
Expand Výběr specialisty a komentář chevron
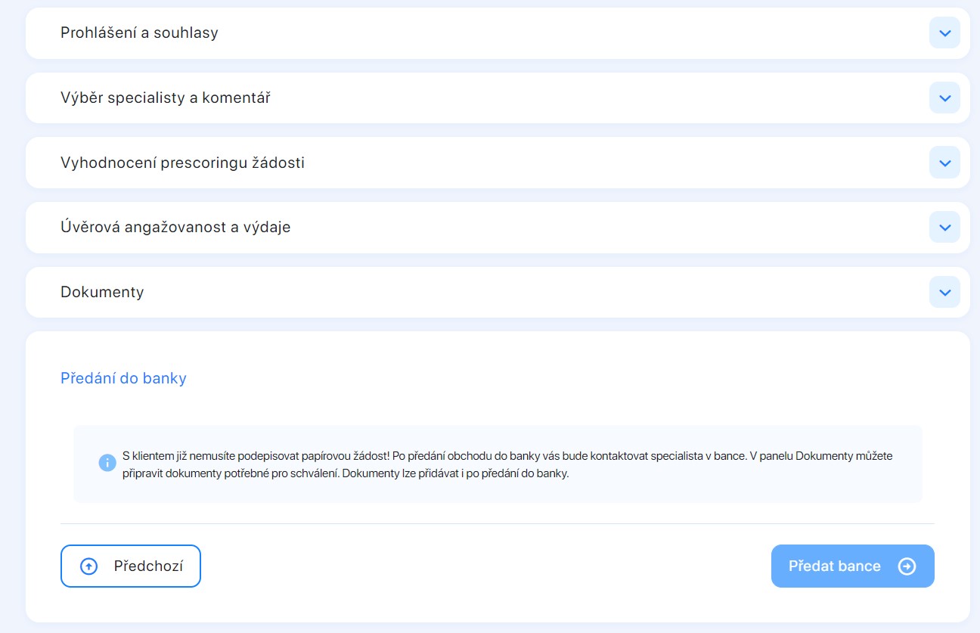[944, 98]
